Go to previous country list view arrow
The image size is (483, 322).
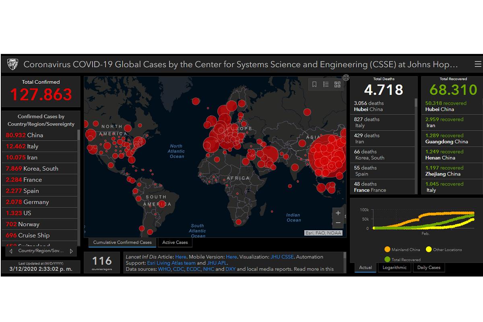[11, 251]
